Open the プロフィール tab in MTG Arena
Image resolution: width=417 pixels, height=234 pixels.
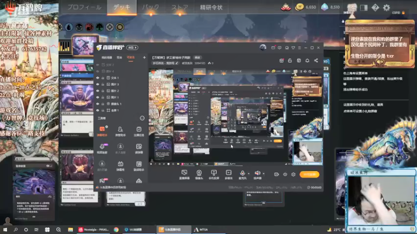pos(84,7)
